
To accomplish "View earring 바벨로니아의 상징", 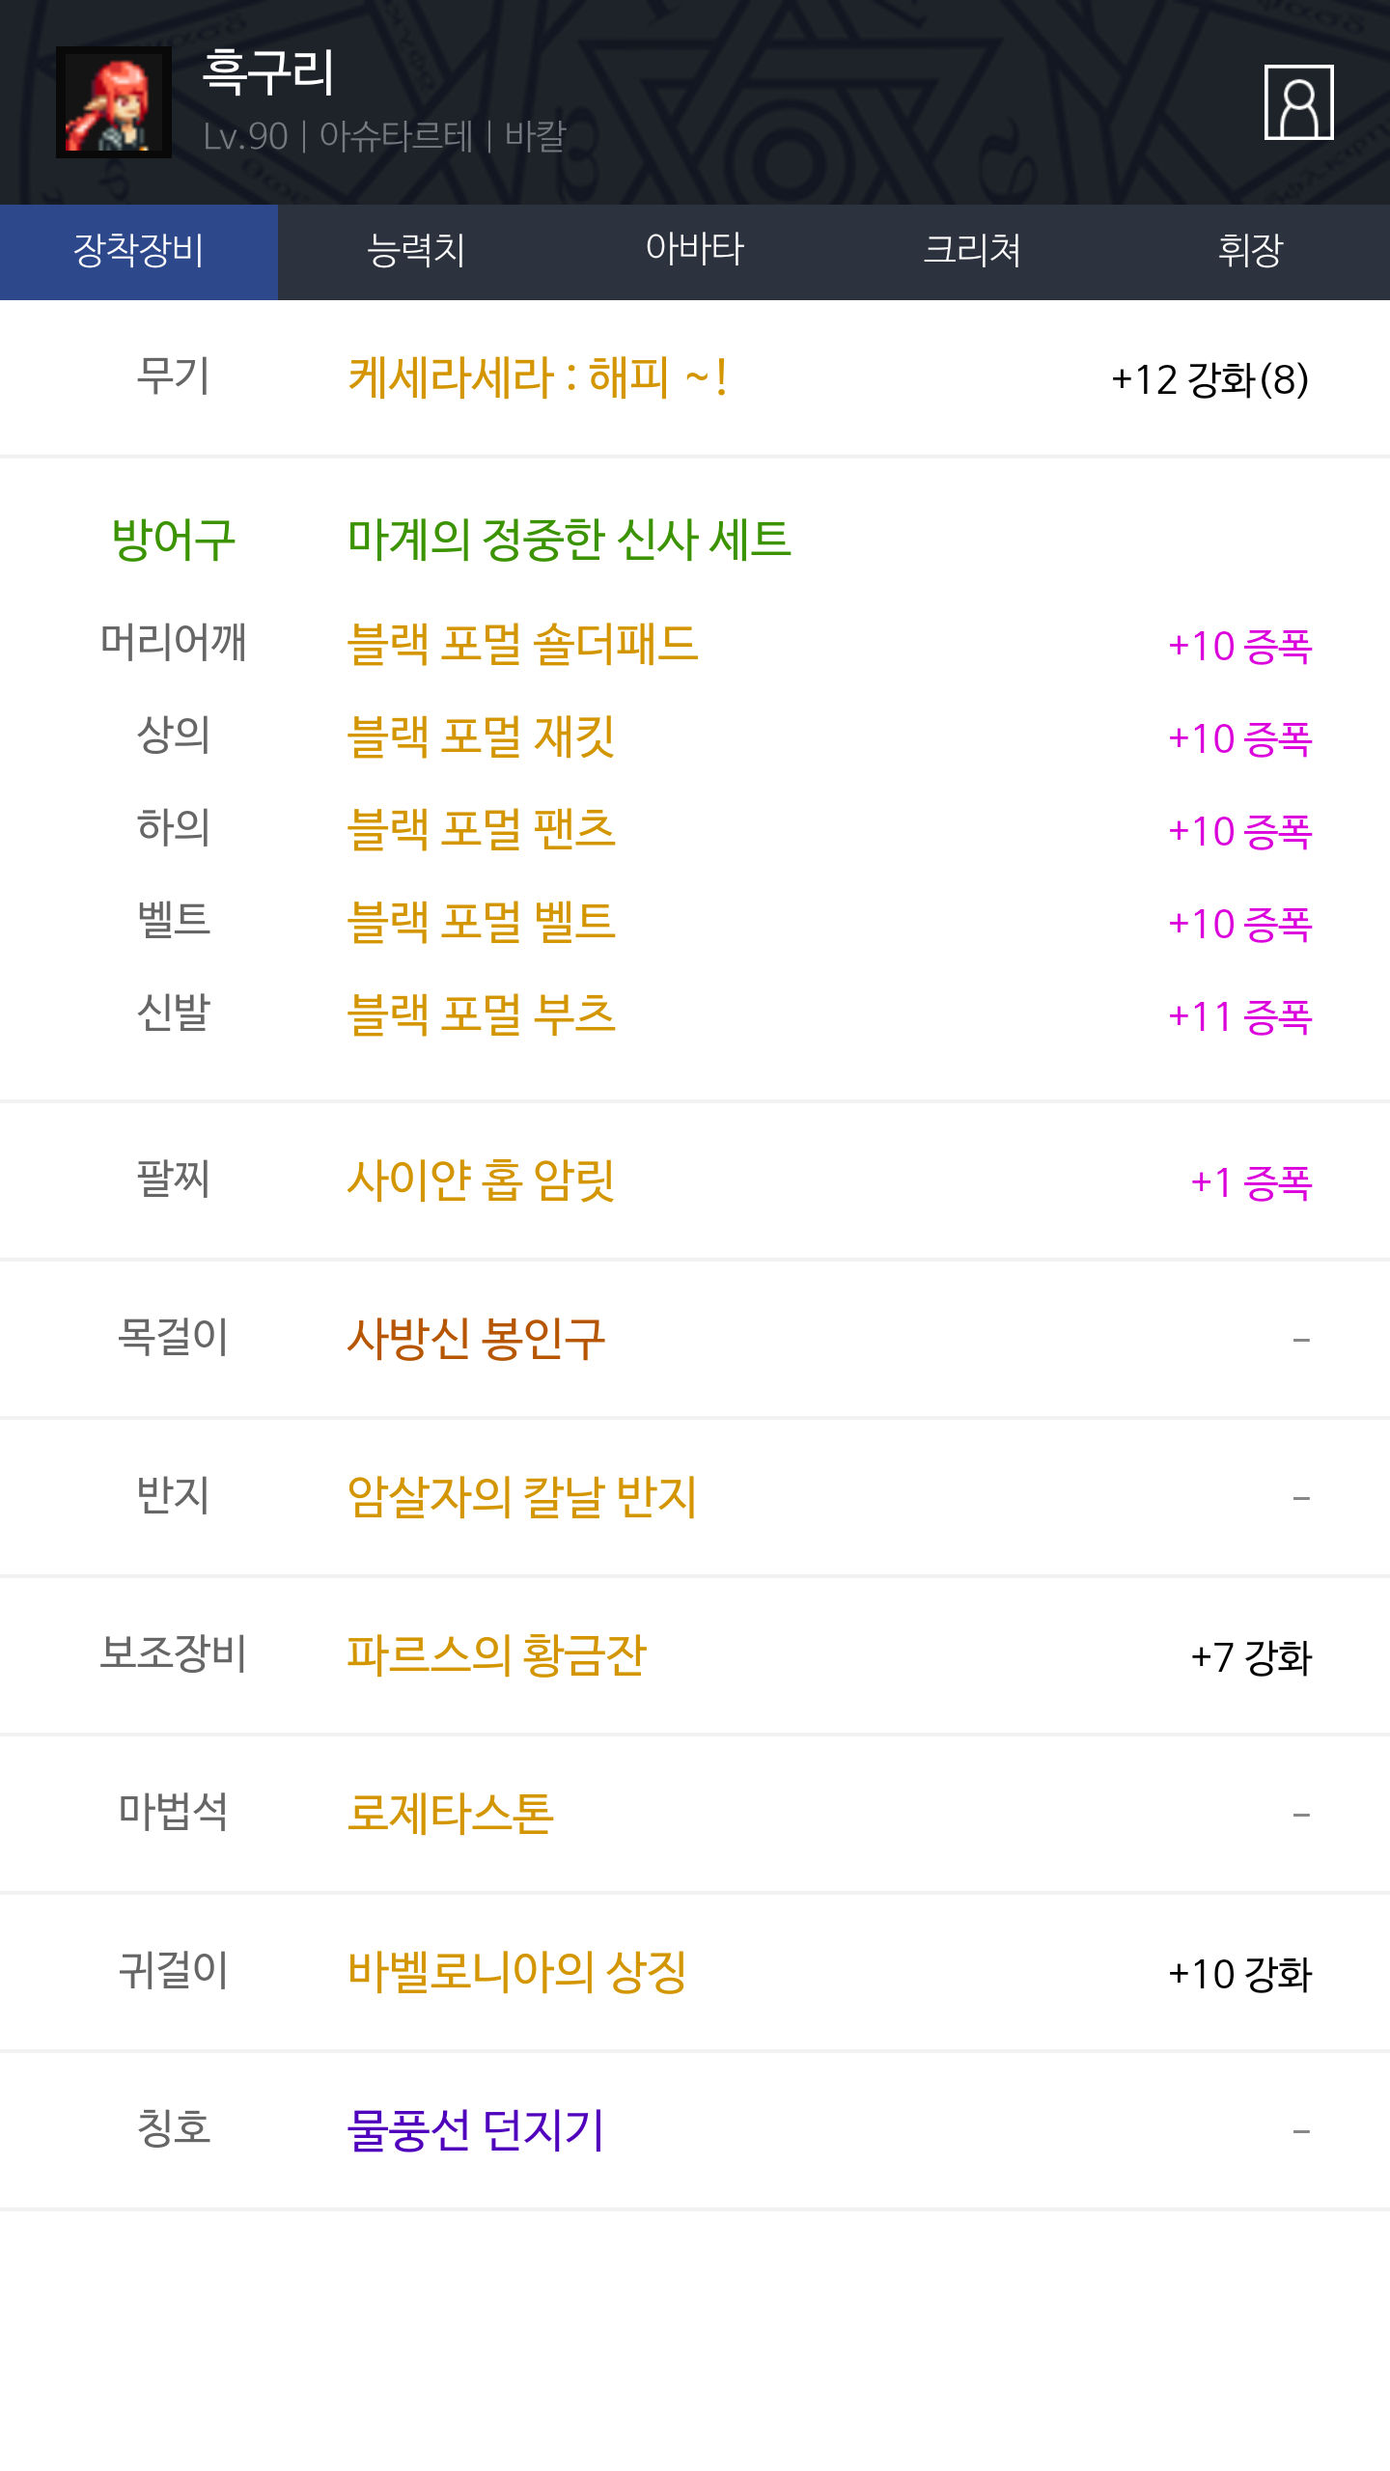I will pyautogui.click(x=517, y=1971).
